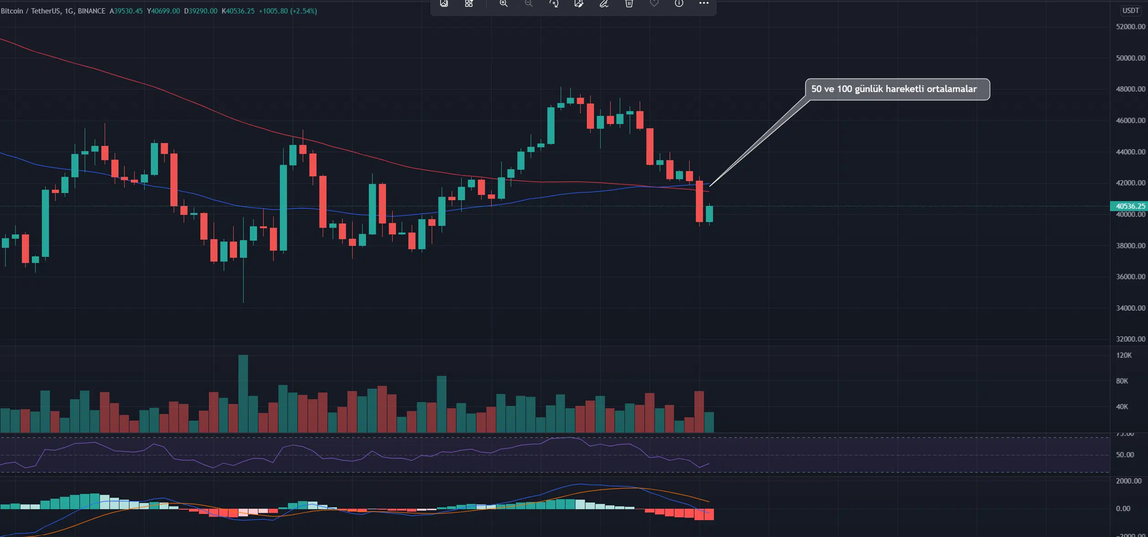Click the 40536.25 current price label

coord(1129,206)
